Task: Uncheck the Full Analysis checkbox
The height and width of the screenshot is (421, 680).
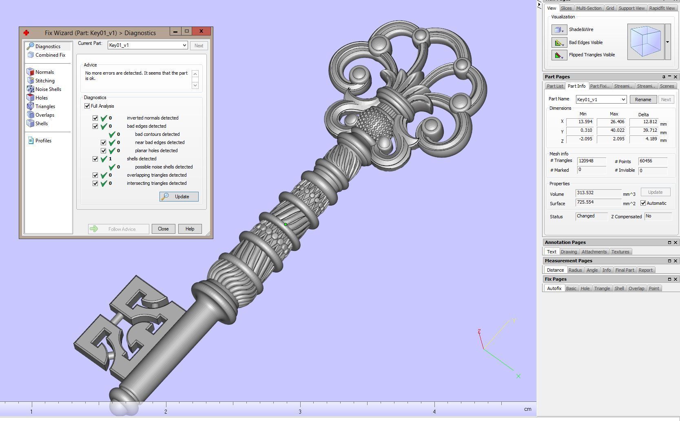Action: click(87, 106)
